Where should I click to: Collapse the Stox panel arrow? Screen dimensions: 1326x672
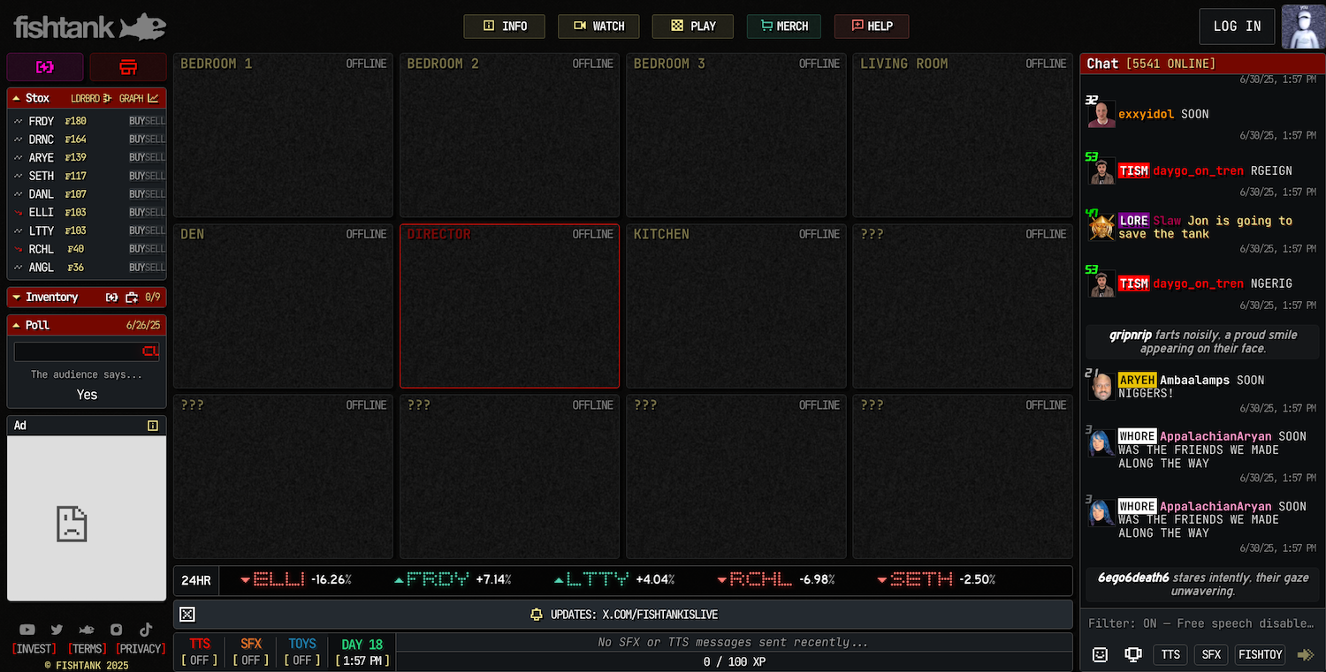(16, 98)
